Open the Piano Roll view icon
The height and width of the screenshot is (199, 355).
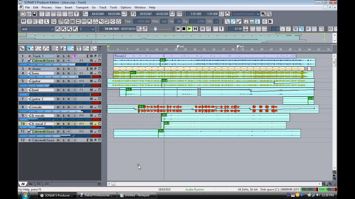coord(23,21)
